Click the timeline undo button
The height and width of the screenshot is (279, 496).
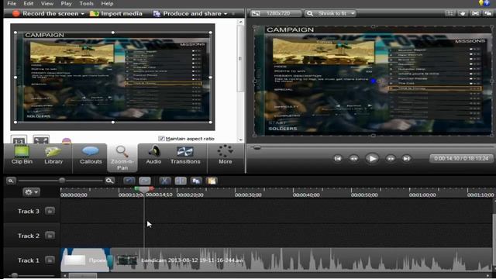[x=129, y=181]
